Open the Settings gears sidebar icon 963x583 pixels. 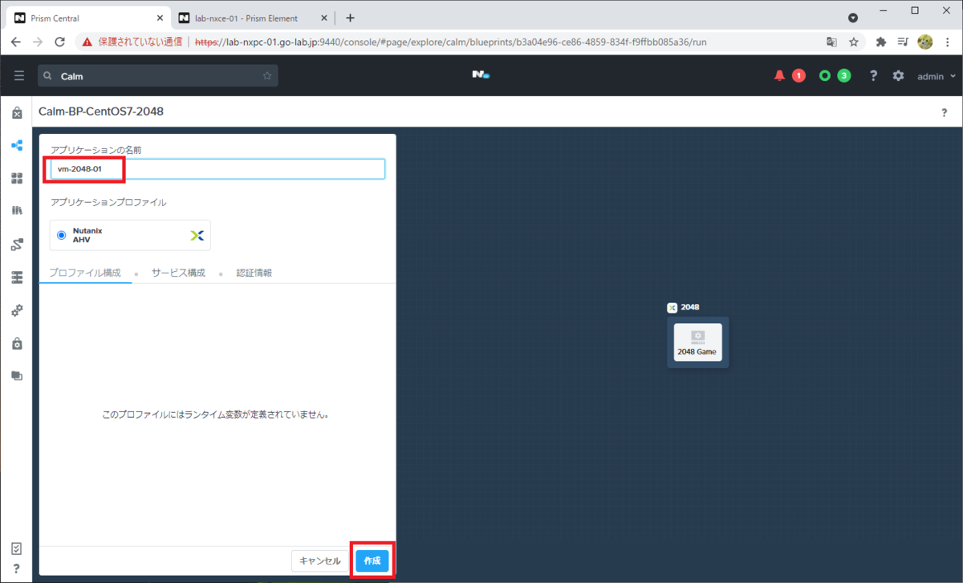point(17,310)
